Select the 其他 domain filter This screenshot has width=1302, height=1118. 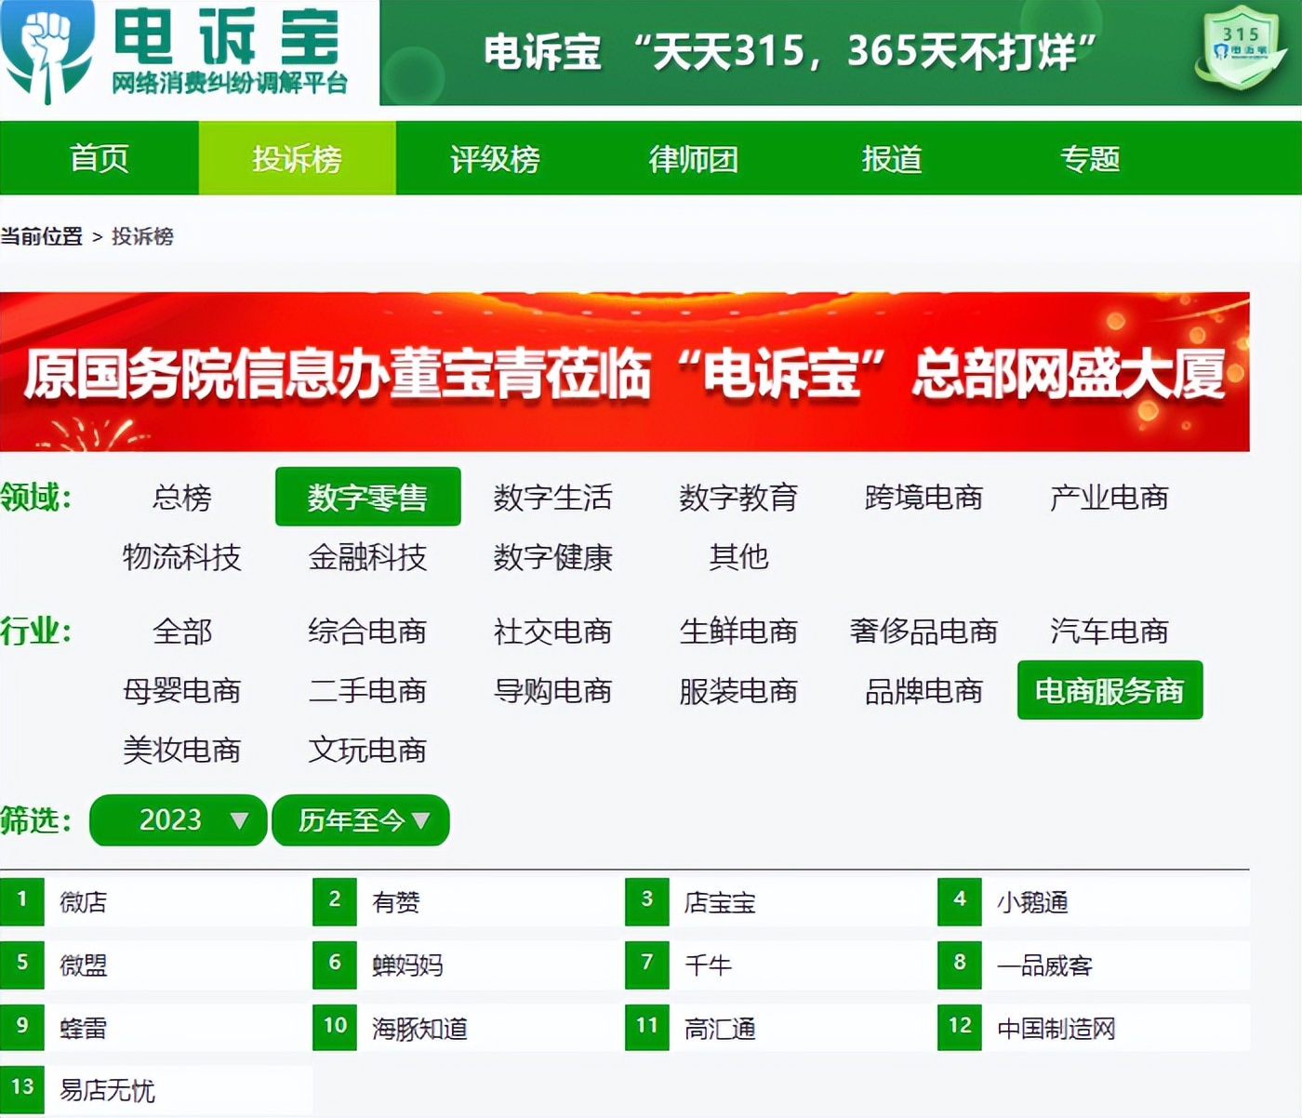pyautogui.click(x=738, y=557)
